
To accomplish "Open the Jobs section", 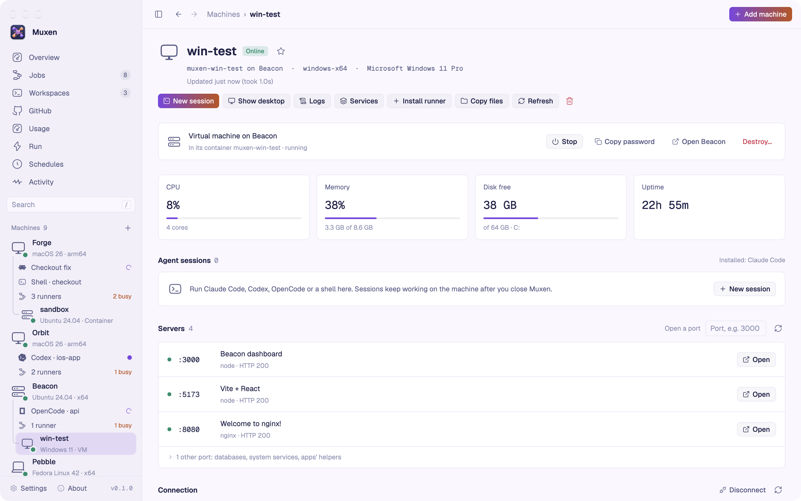I will 71,75.
